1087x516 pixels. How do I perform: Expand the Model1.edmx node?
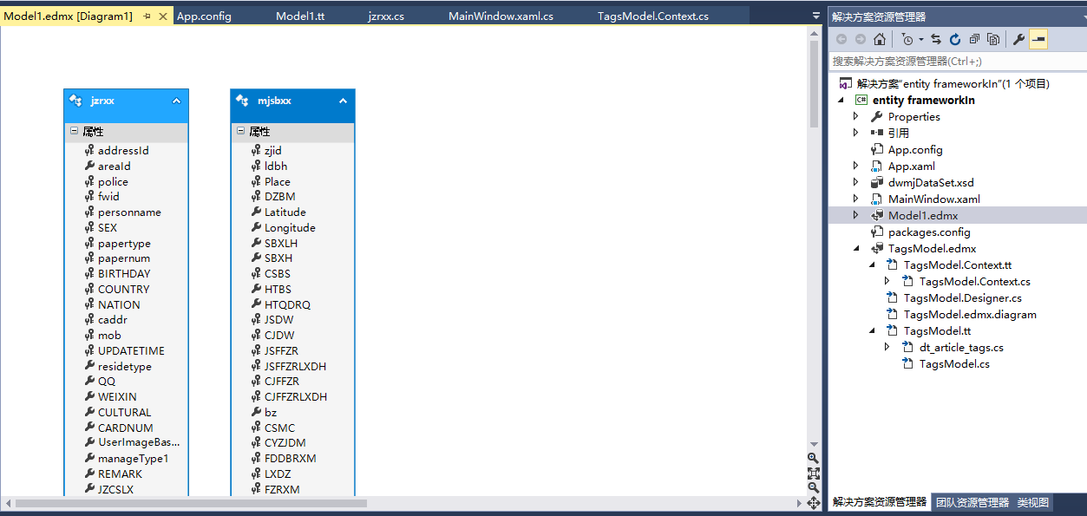click(x=856, y=215)
